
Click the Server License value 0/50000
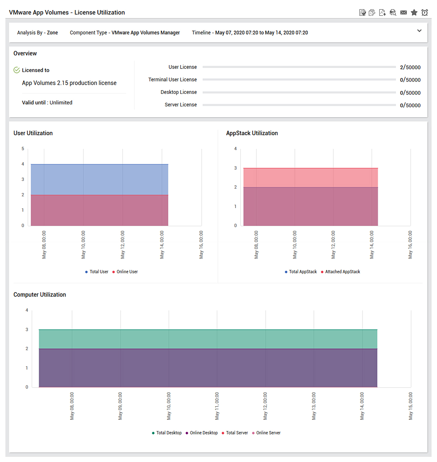click(x=410, y=105)
